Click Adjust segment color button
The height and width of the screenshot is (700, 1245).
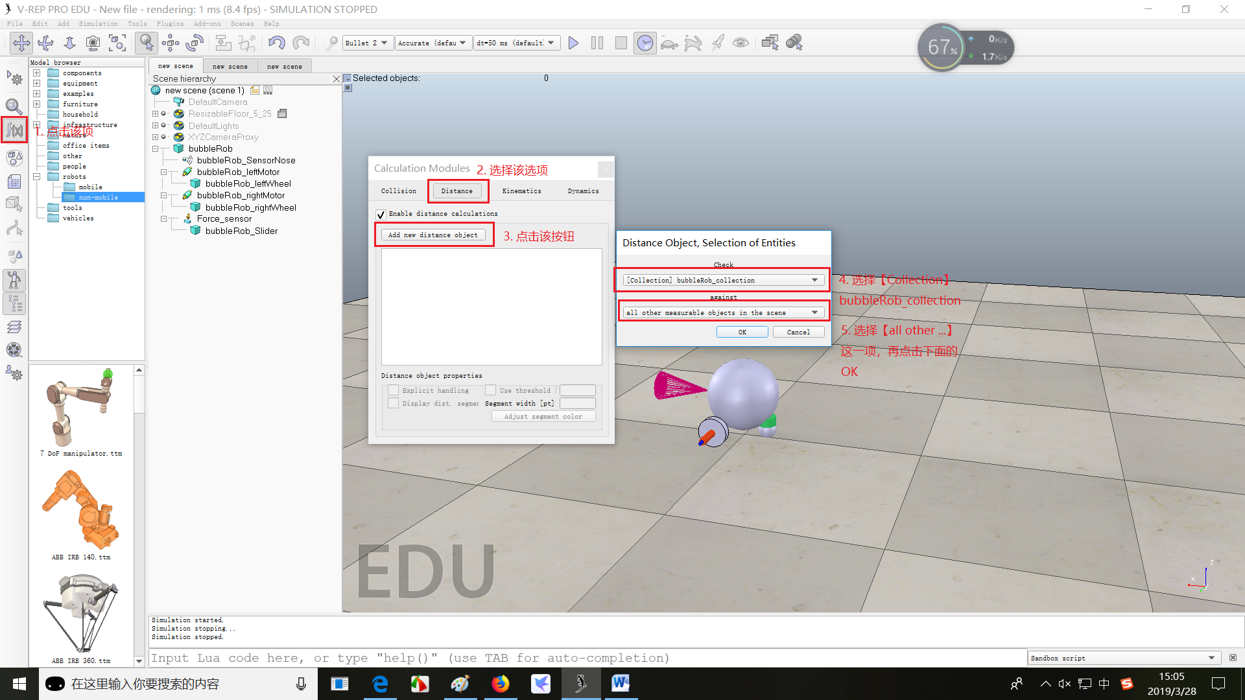[x=543, y=416]
